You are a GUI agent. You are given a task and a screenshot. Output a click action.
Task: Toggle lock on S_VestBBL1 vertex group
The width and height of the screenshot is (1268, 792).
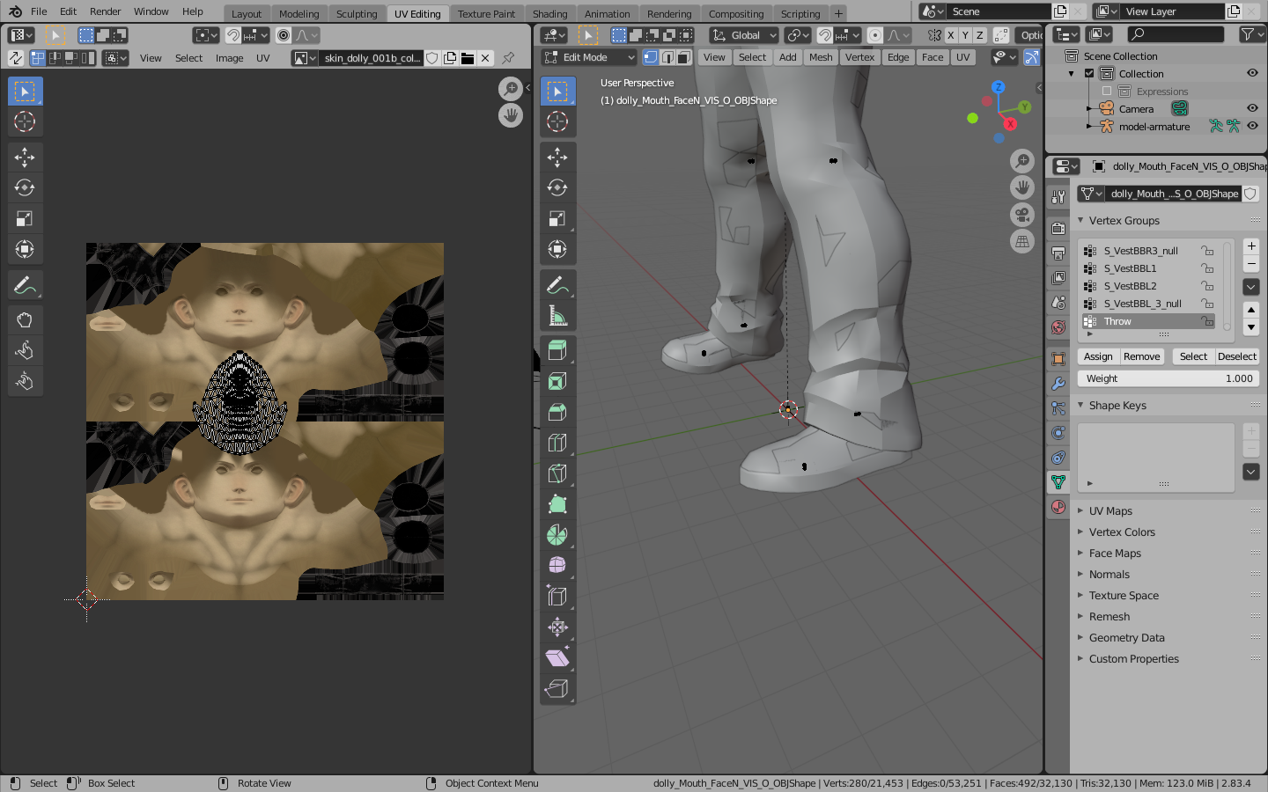coord(1207,268)
